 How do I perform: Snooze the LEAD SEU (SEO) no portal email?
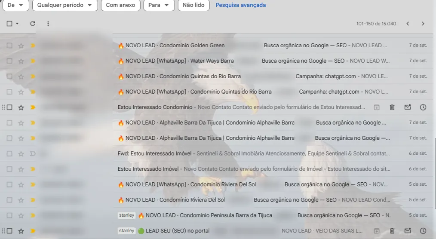[x=423, y=231]
